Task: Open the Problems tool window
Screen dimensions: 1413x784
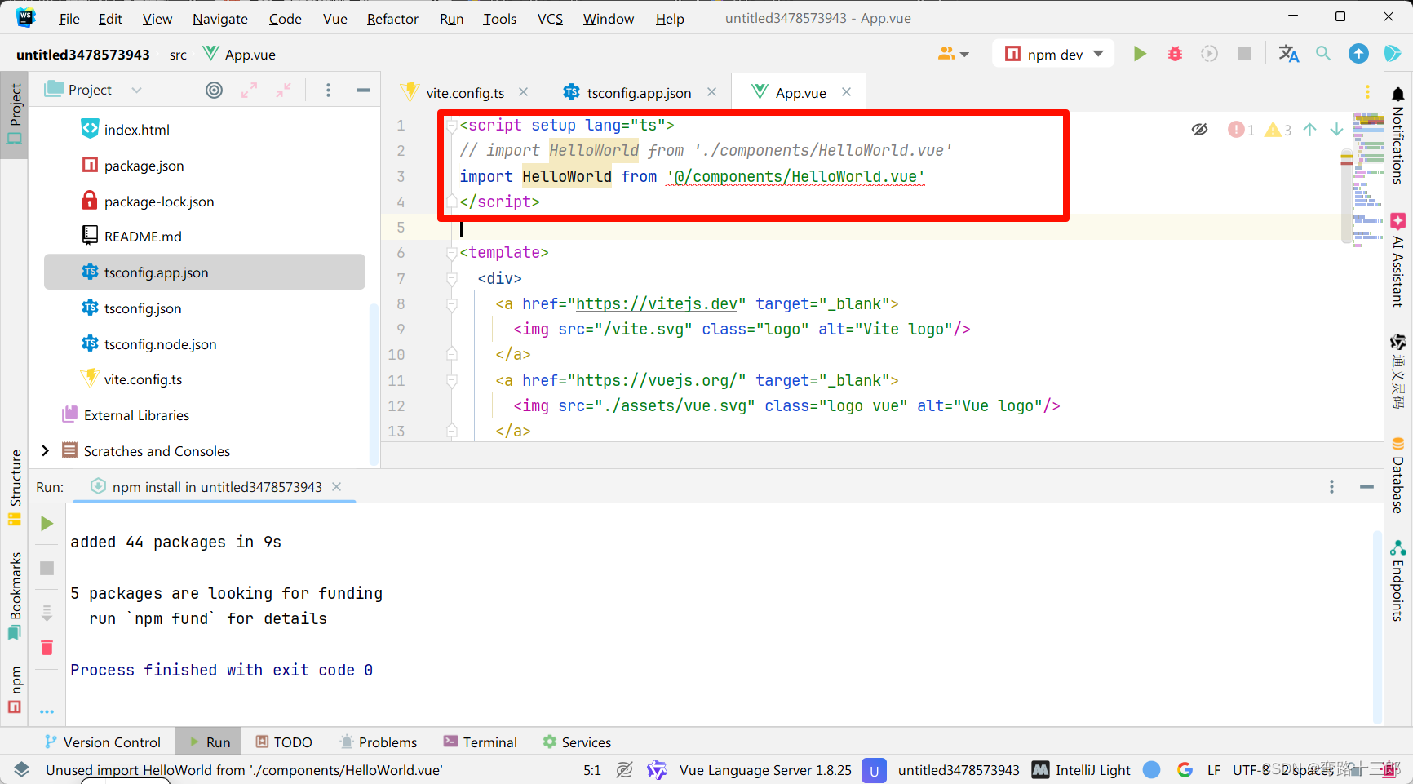Action: click(379, 742)
